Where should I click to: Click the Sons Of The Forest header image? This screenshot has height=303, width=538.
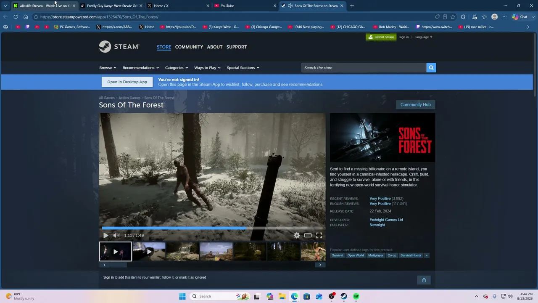[x=382, y=138]
